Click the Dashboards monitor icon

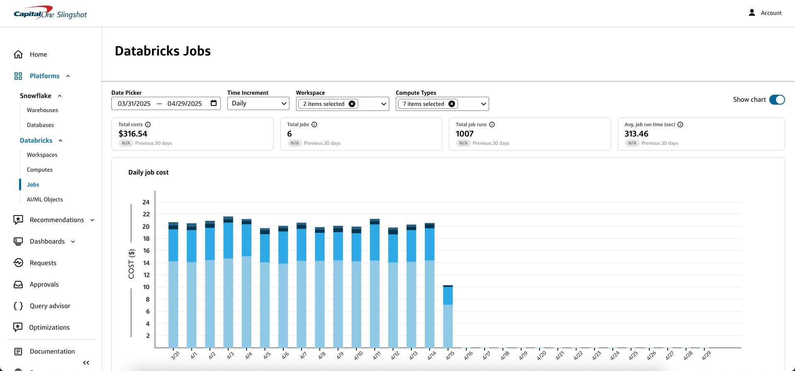[18, 241]
